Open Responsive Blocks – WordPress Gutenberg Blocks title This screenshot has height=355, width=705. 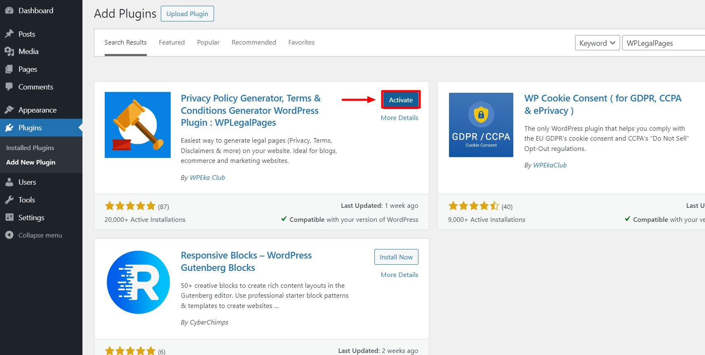pyautogui.click(x=246, y=261)
